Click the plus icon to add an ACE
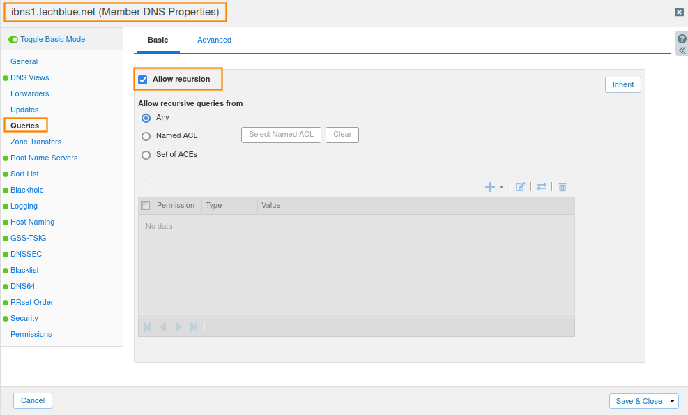 pyautogui.click(x=490, y=187)
